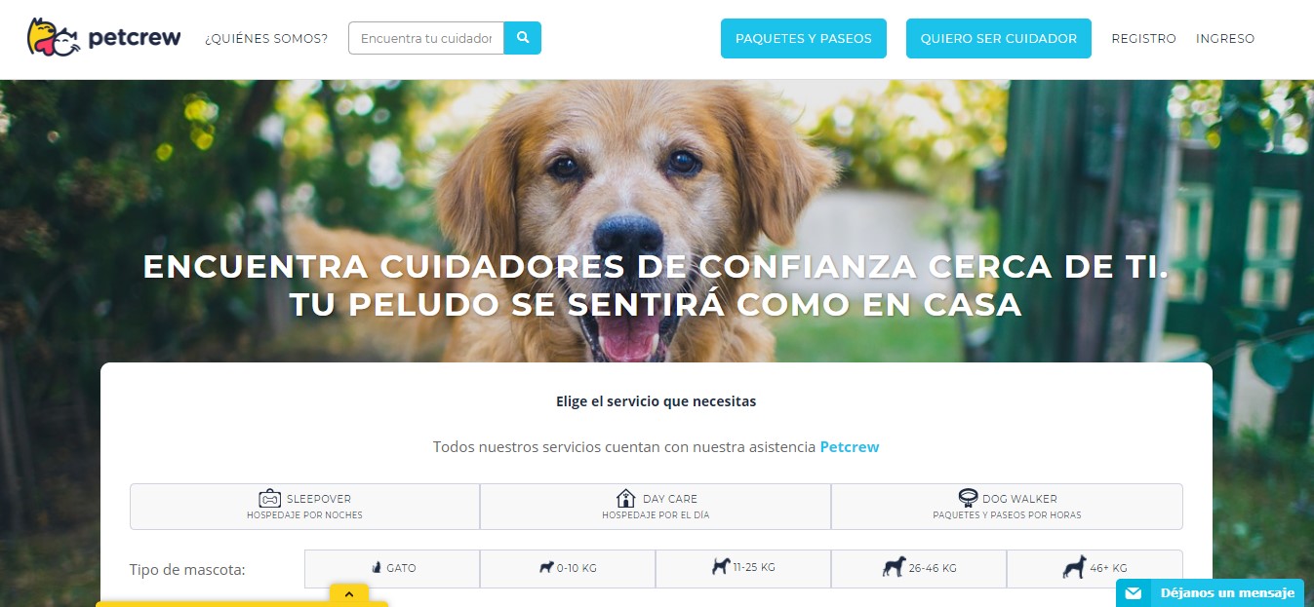1314x607 pixels.
Task: Click the Quiero ser cuidador button
Action: 999,38
